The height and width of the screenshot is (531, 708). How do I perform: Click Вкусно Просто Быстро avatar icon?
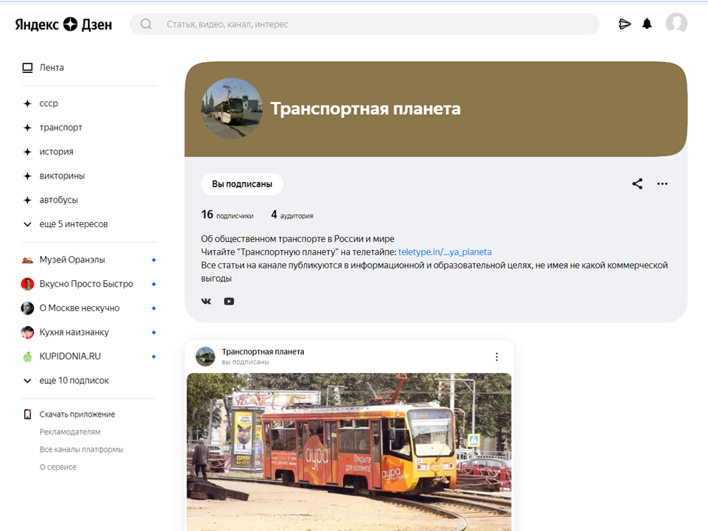coord(27,284)
